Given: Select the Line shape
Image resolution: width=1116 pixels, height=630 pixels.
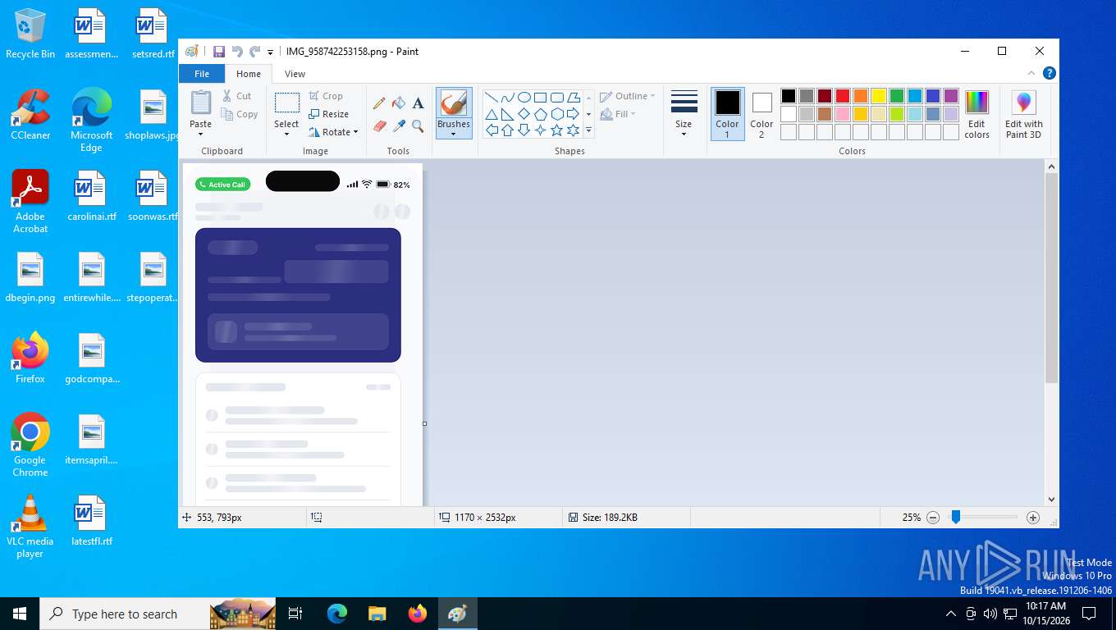Looking at the screenshot, I should [491, 98].
